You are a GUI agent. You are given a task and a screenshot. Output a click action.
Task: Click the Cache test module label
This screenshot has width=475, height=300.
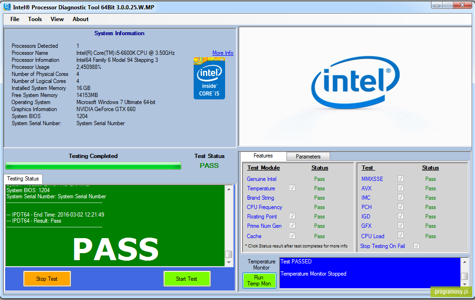[x=254, y=236]
